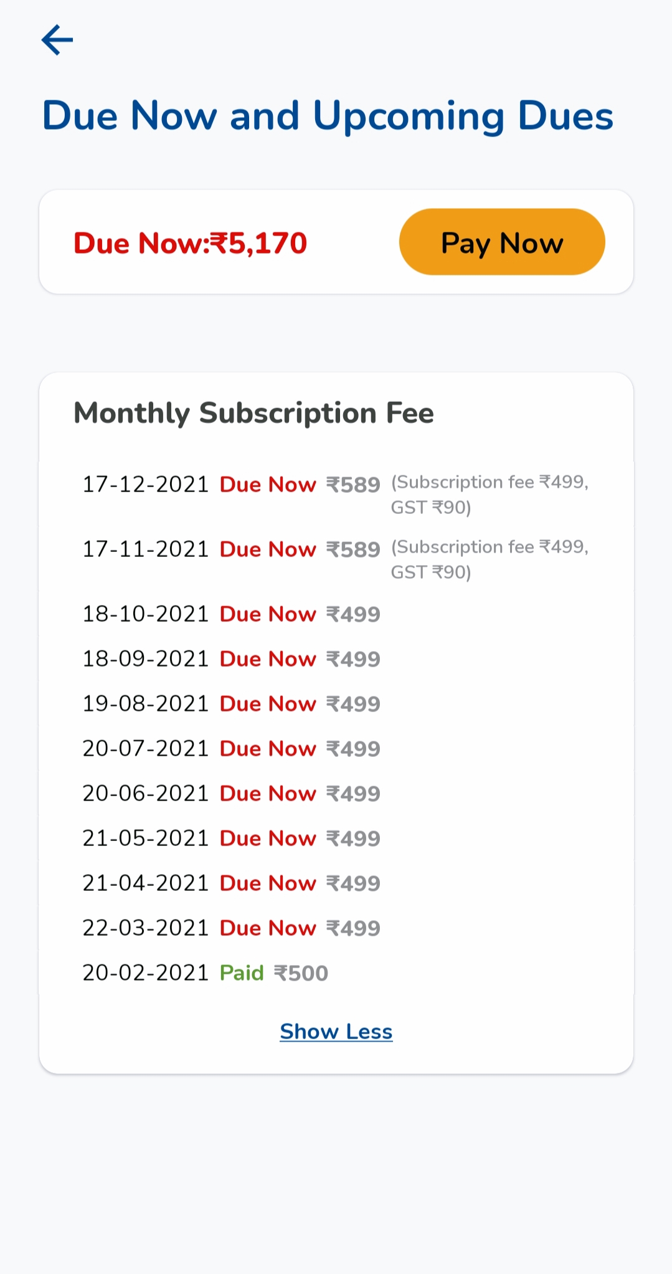Select the 17-12-2021 due entry
This screenshot has width=672, height=1274.
pyautogui.click(x=231, y=485)
